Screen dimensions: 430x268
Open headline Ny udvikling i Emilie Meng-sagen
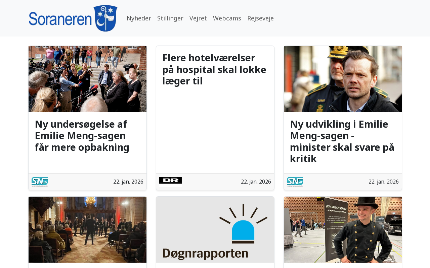[x=342, y=141]
